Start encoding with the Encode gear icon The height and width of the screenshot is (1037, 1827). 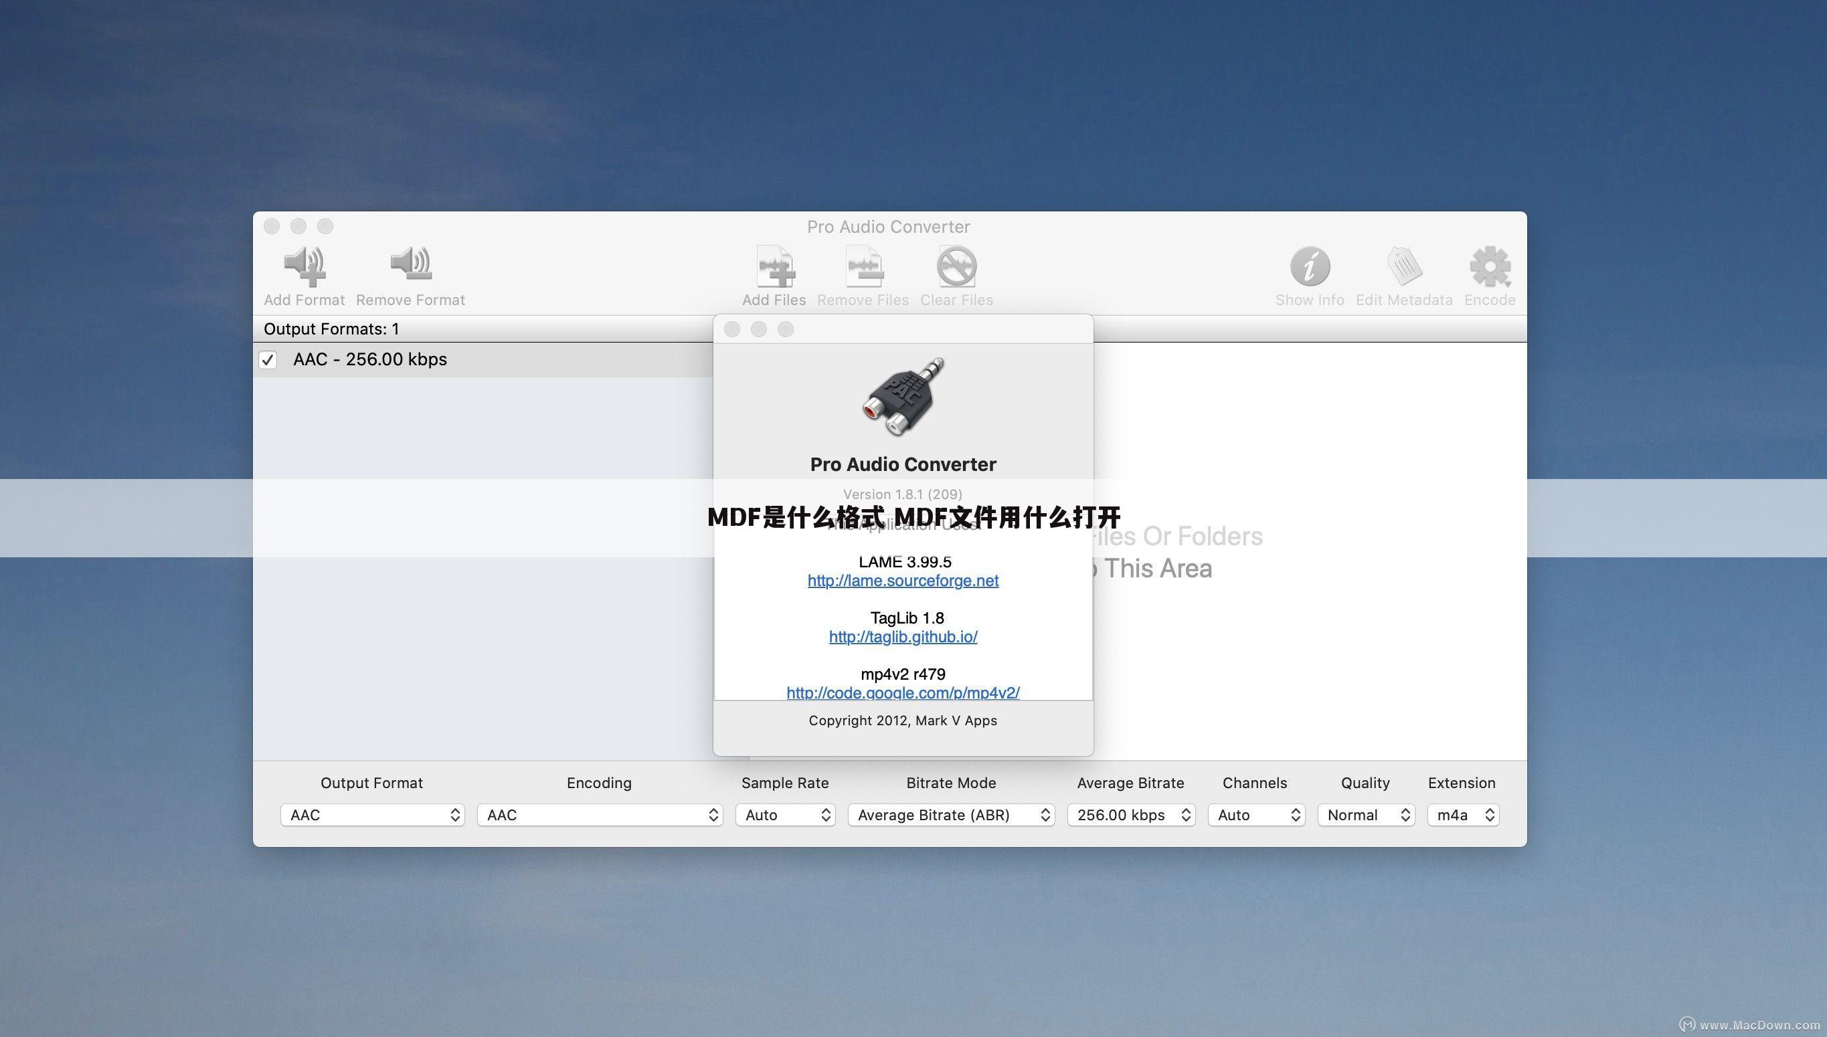click(1490, 266)
